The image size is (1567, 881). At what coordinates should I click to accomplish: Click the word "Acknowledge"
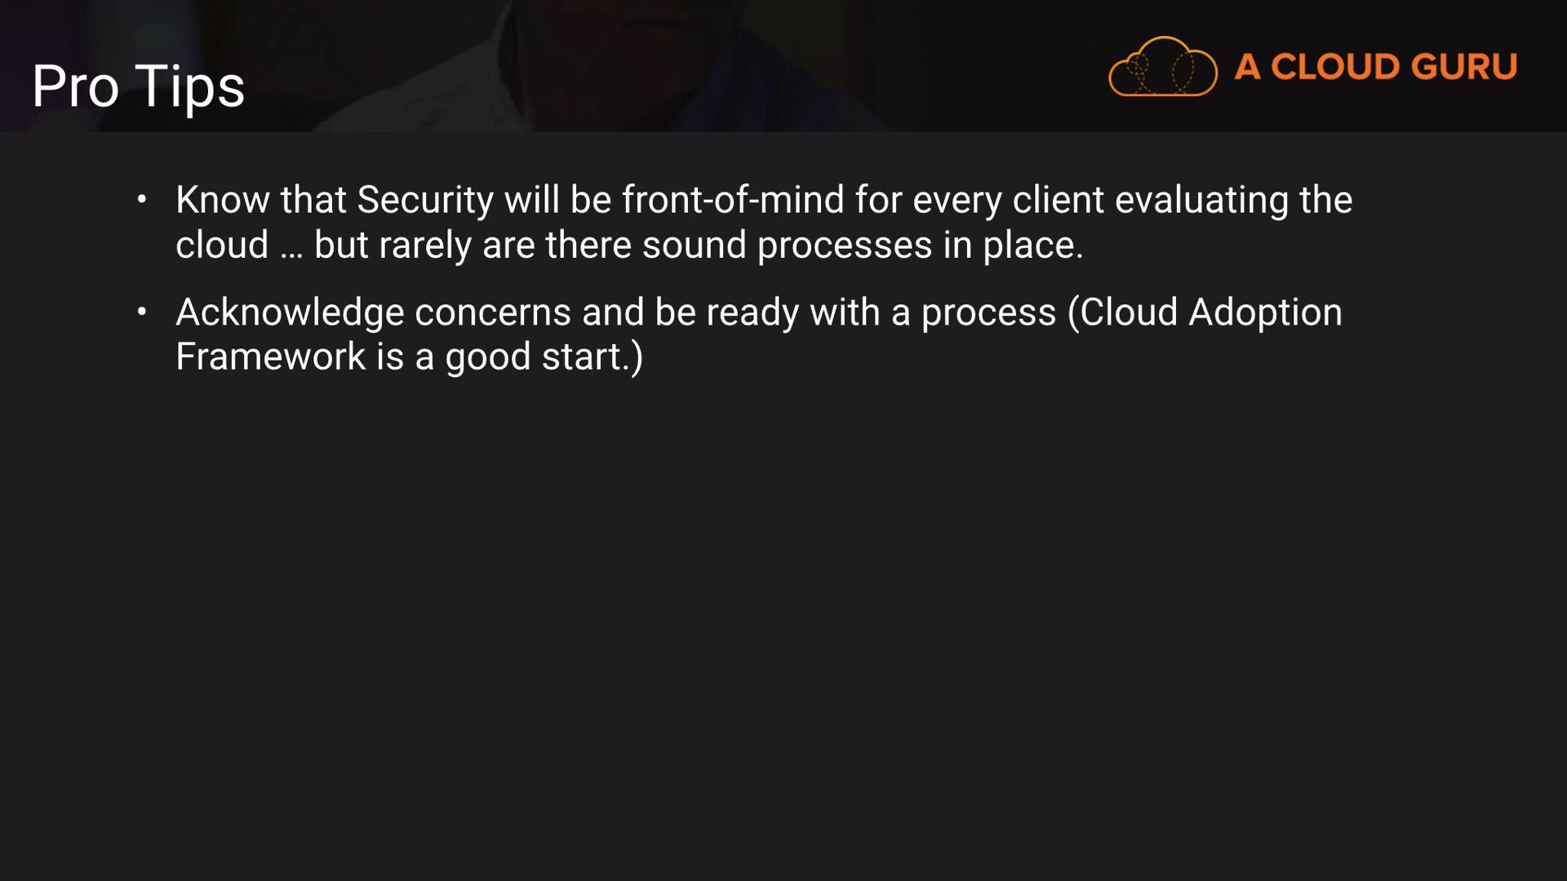tap(290, 313)
